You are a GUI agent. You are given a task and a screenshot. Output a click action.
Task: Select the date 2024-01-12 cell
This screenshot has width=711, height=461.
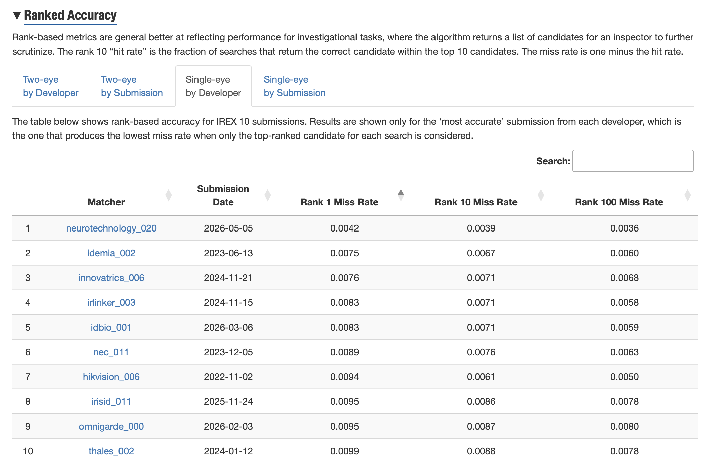point(228,451)
